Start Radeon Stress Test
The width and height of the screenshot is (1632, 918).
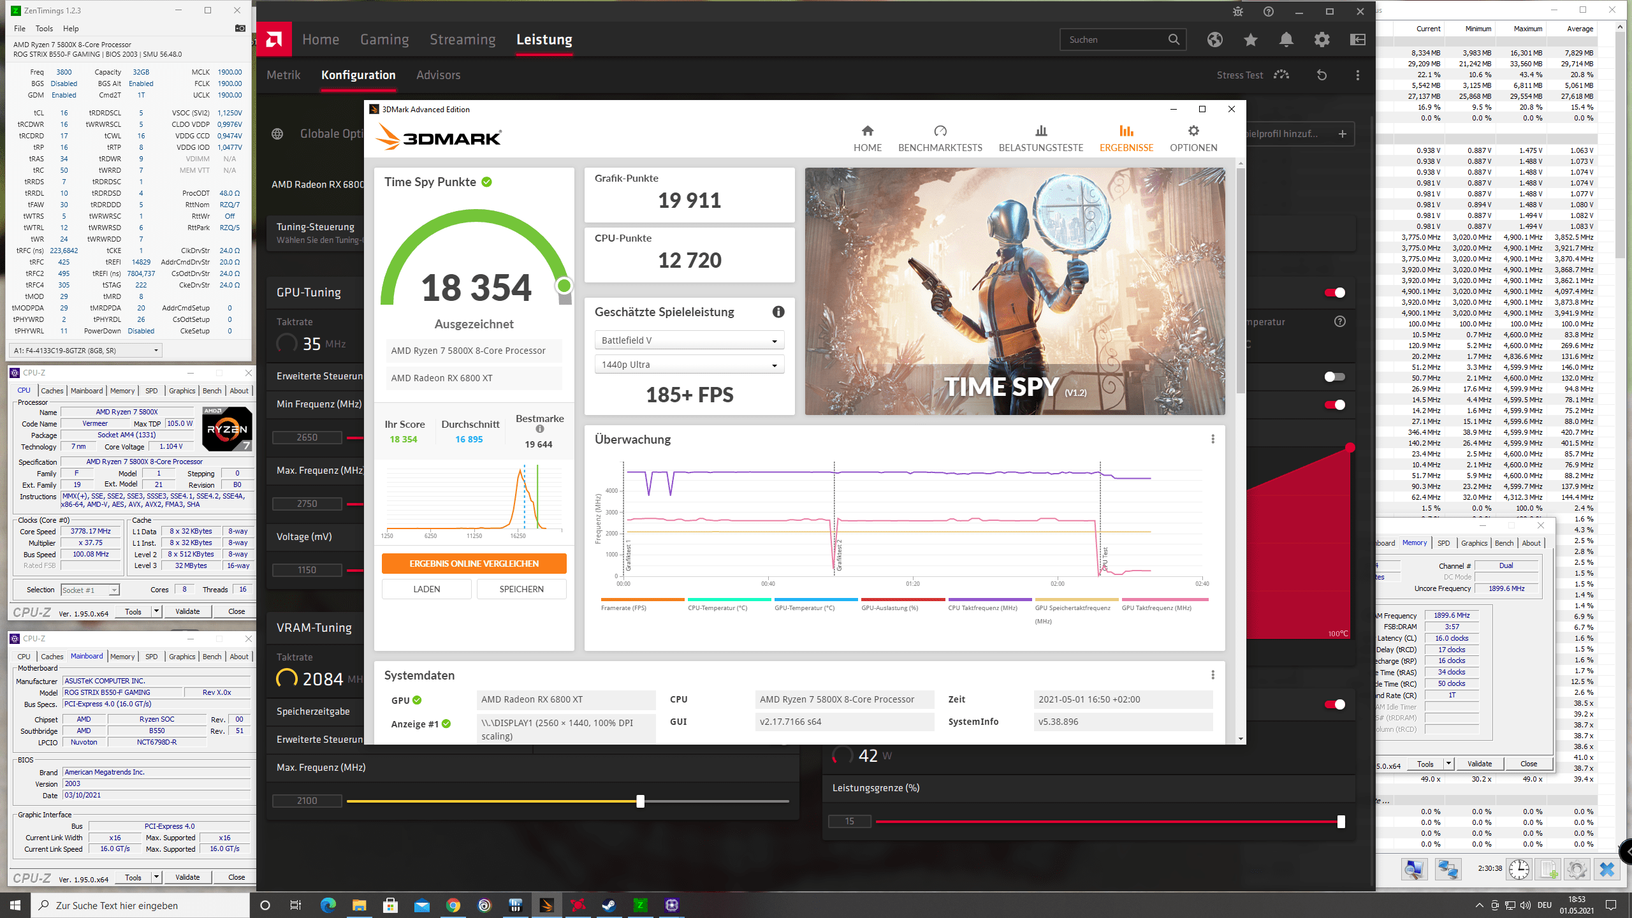1253,75
